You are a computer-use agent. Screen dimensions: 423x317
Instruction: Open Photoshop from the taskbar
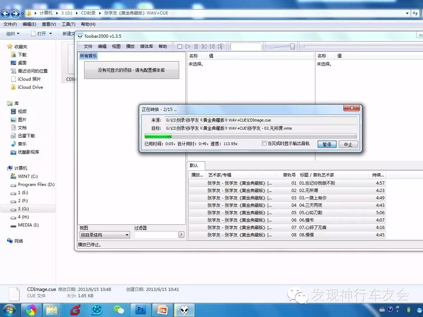141,310
